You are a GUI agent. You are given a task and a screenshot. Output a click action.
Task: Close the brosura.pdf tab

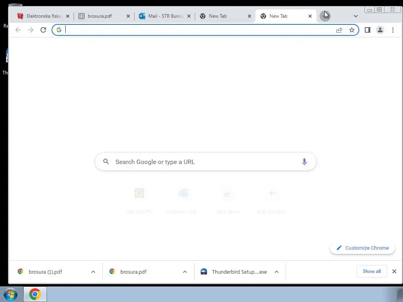[128, 16]
